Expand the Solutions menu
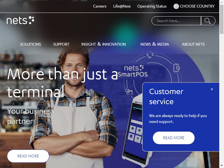The height and width of the screenshot is (168, 224). click(31, 44)
